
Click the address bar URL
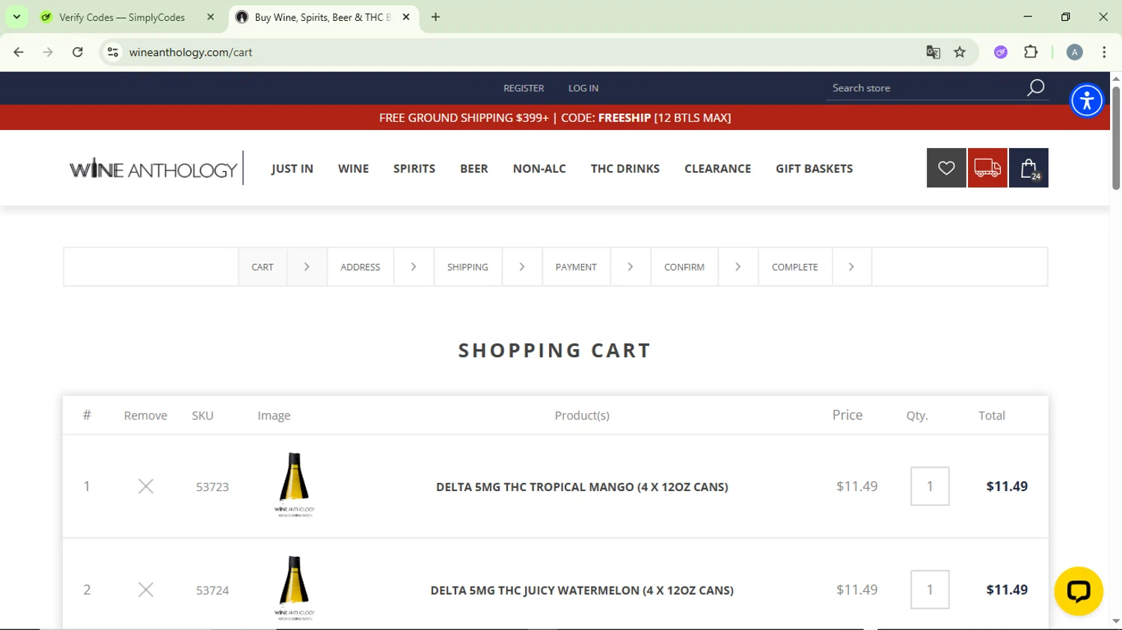[191, 52]
